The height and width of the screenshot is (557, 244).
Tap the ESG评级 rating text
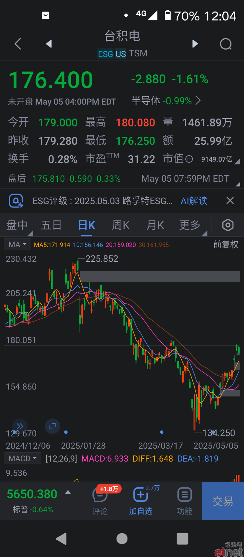coord(102,201)
